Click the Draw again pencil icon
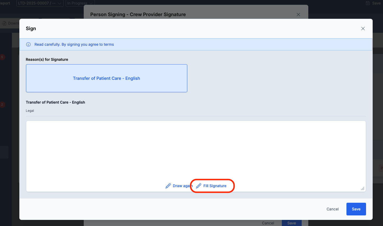The image size is (383, 226). click(x=168, y=186)
